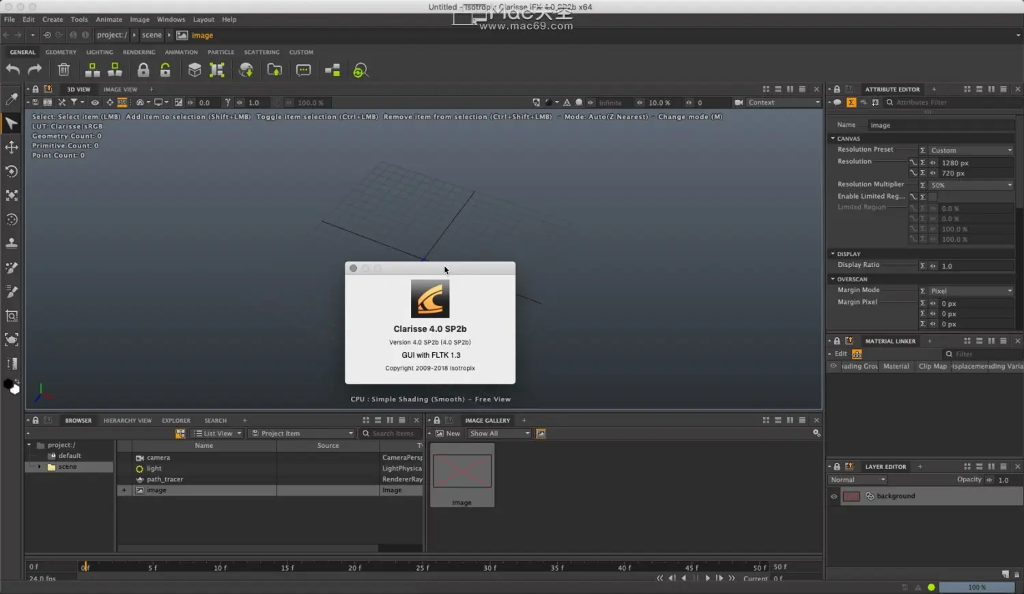Toggle the lock on the Image Gallery panel
Screen dimensions: 1024x594
437,420
